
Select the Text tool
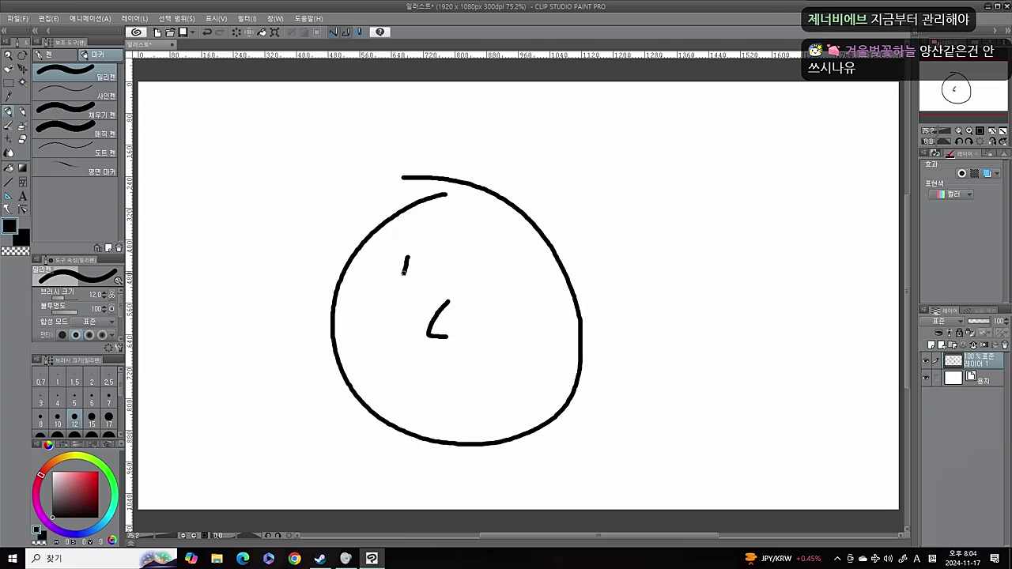click(22, 196)
